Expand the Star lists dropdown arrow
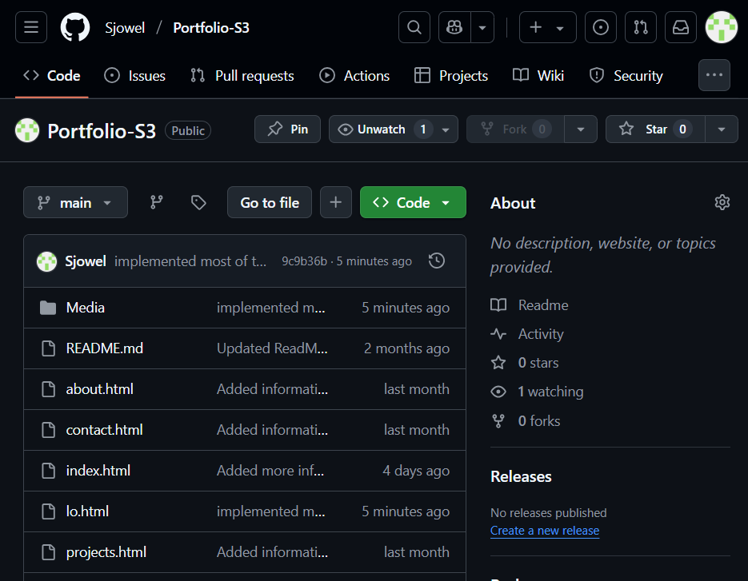Viewport: 748px width, 581px height. pyautogui.click(x=722, y=129)
